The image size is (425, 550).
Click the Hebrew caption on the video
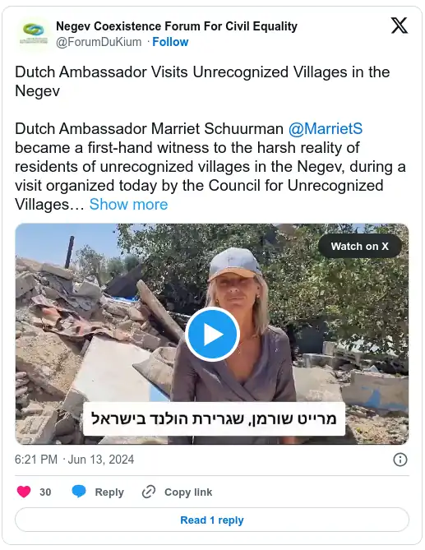coord(214,418)
